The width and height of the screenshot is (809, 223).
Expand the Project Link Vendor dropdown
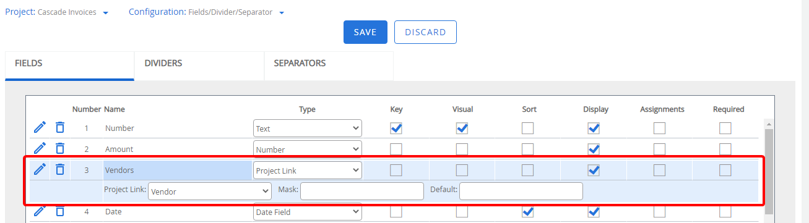coord(210,191)
